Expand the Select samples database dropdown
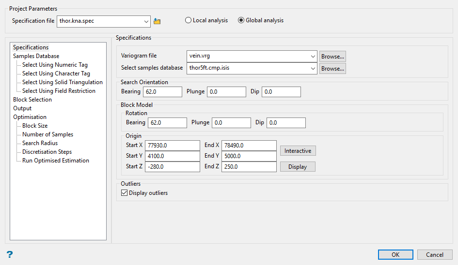458x265 pixels. click(x=313, y=68)
